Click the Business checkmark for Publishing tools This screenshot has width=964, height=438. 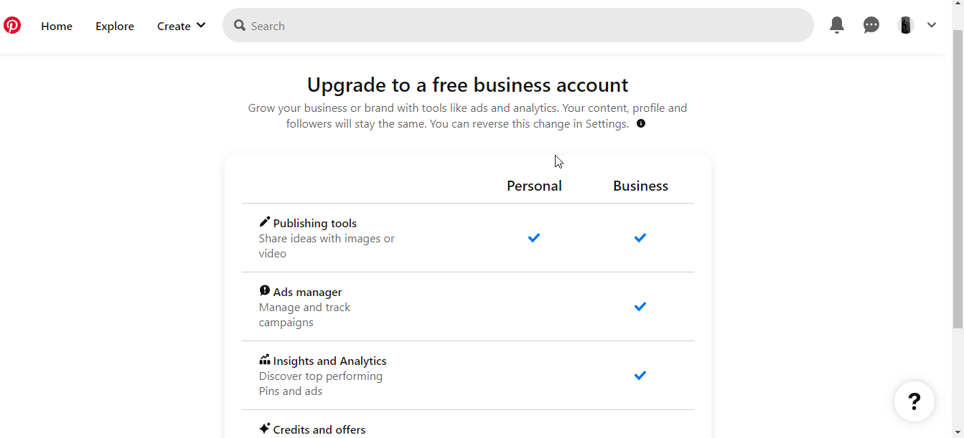tap(640, 237)
